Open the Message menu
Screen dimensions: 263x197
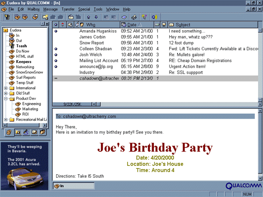point(50,9)
